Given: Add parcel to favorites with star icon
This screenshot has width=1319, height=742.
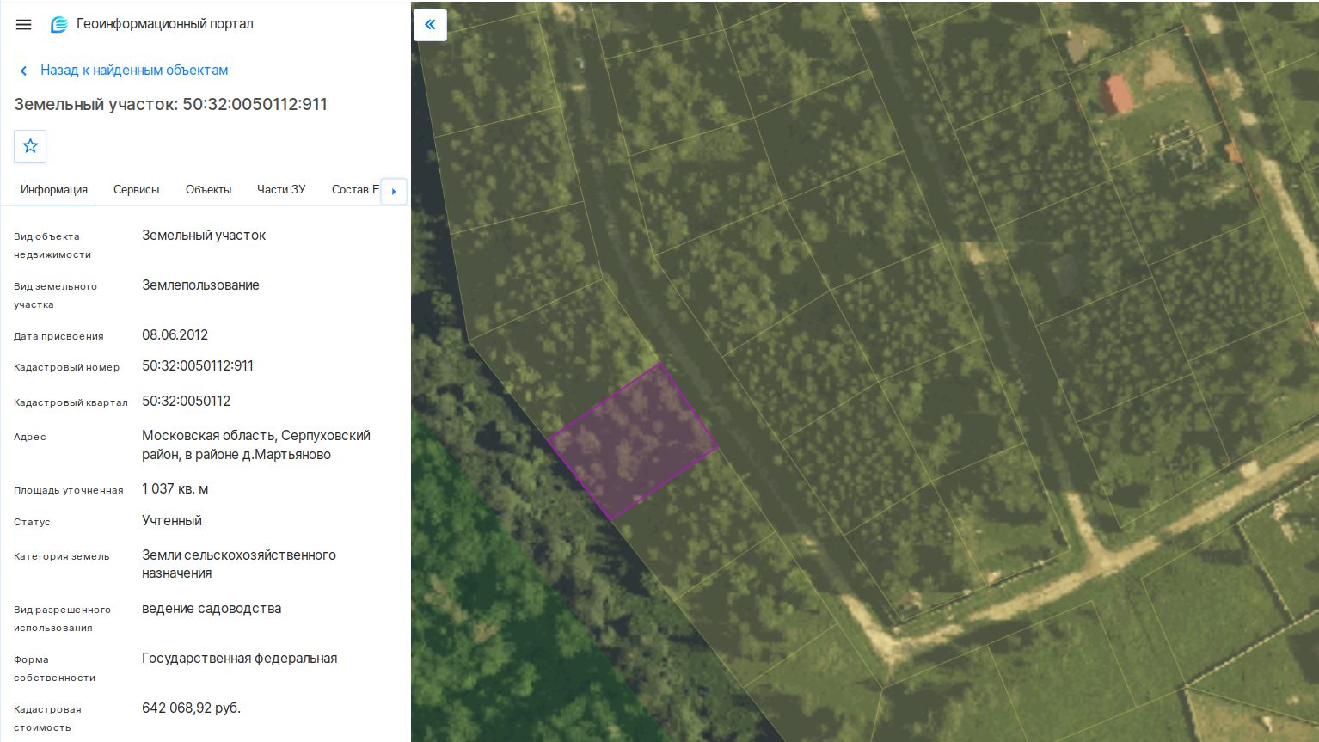Looking at the screenshot, I should point(30,146).
